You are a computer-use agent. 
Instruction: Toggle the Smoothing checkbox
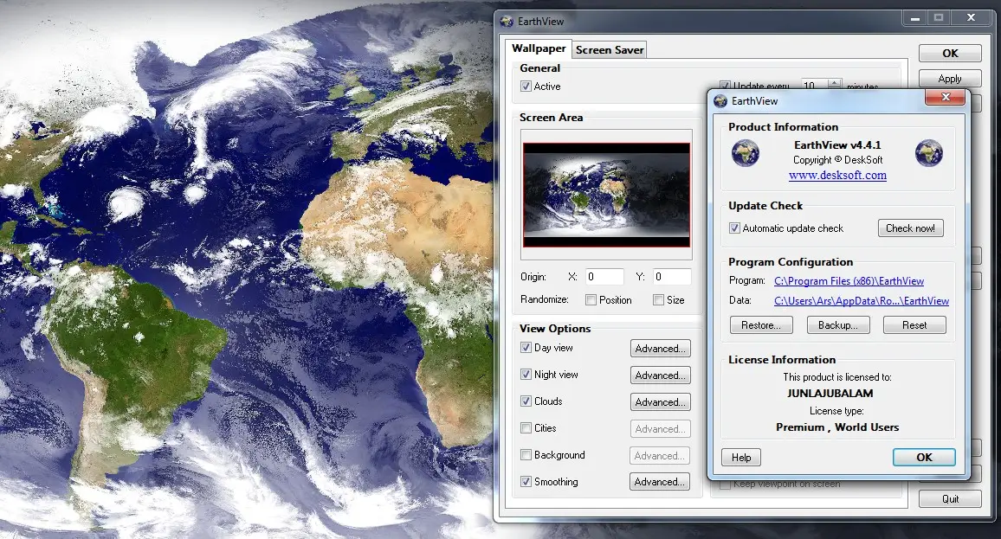[526, 482]
